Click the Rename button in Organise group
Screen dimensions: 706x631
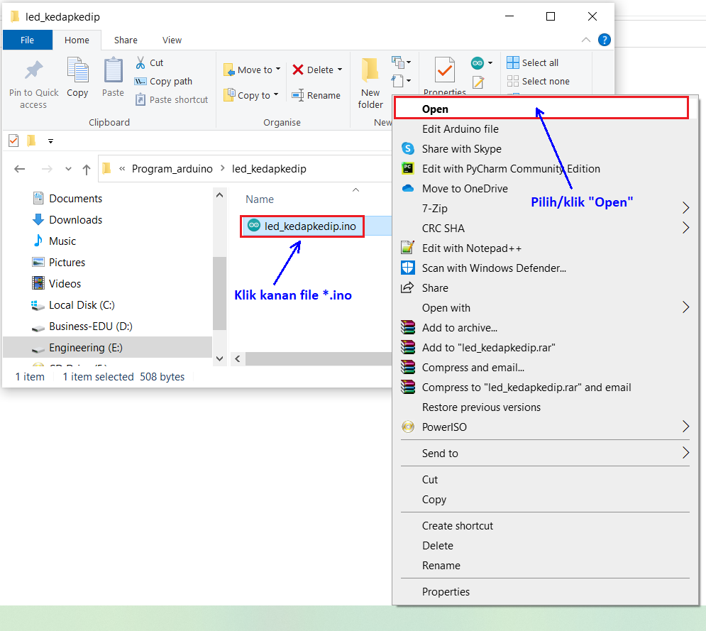(316, 96)
